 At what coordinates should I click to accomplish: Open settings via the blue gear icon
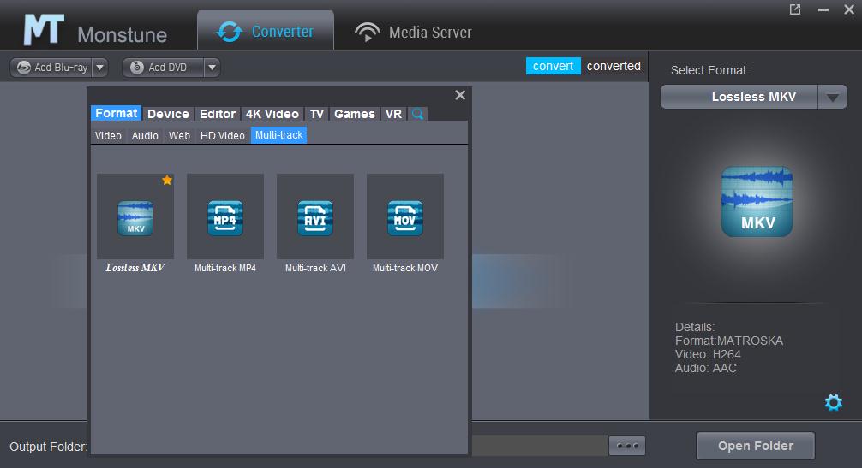(833, 402)
